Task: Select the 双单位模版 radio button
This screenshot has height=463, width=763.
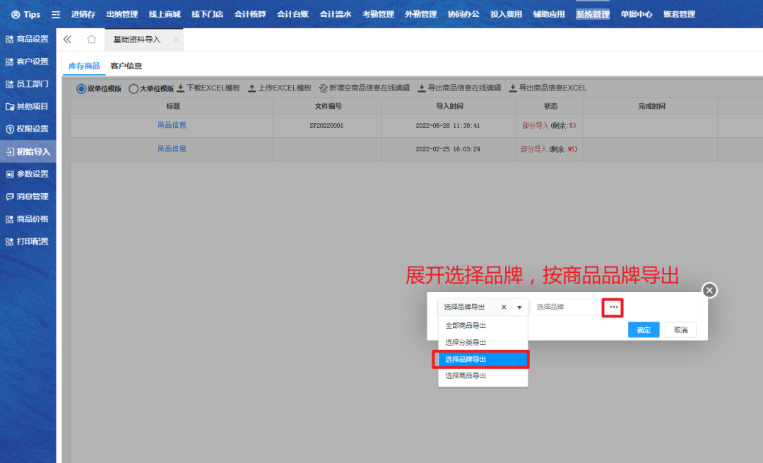Action: click(x=81, y=89)
